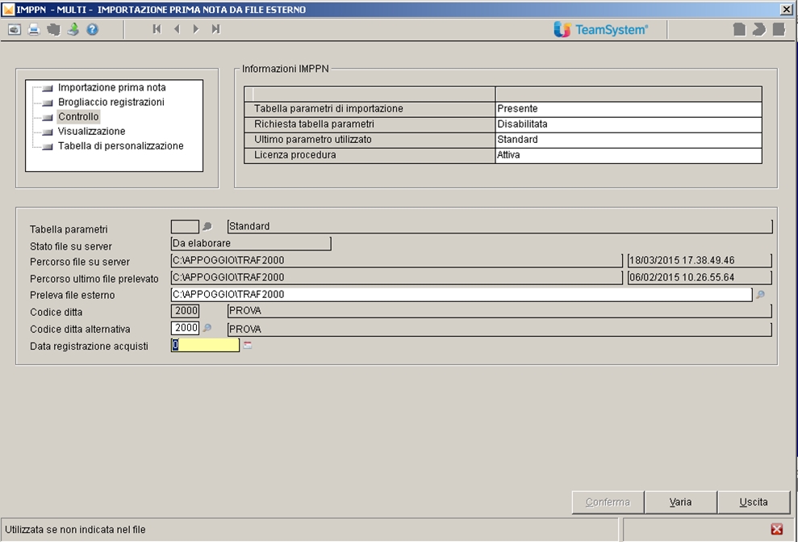Select Controllo tree item
Viewport: 798px width, 542px height.
[78, 116]
